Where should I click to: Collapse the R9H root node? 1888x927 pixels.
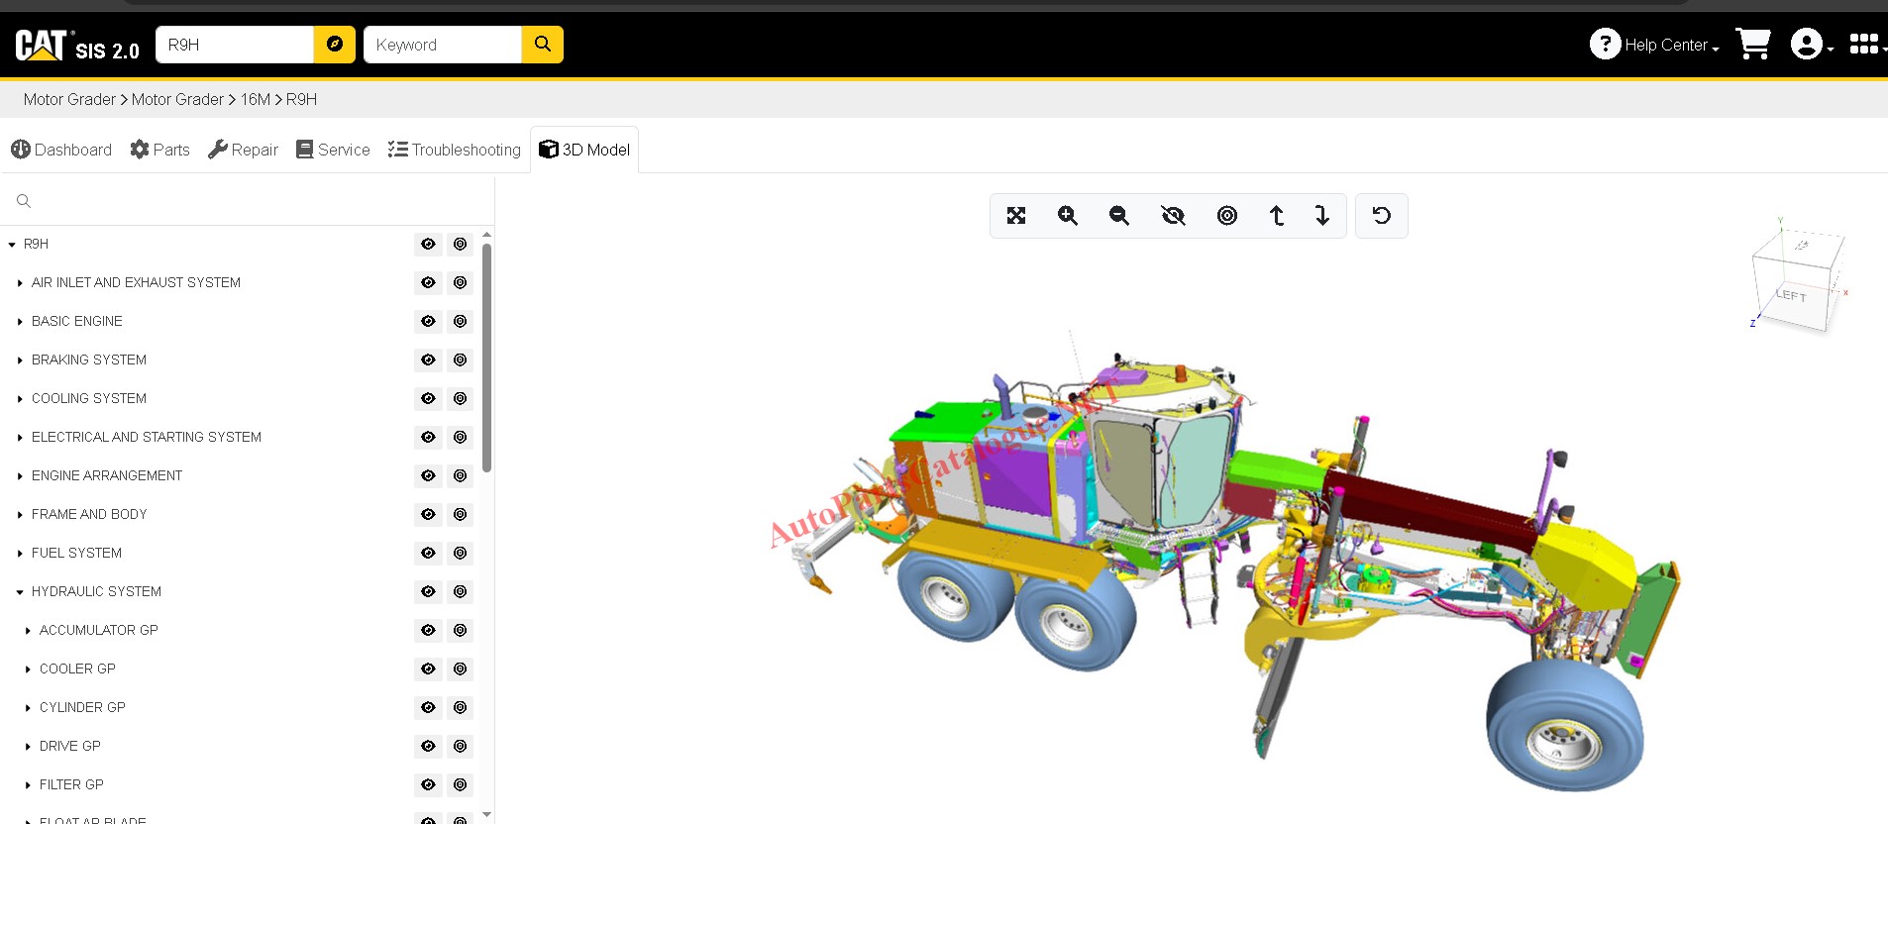(12, 244)
